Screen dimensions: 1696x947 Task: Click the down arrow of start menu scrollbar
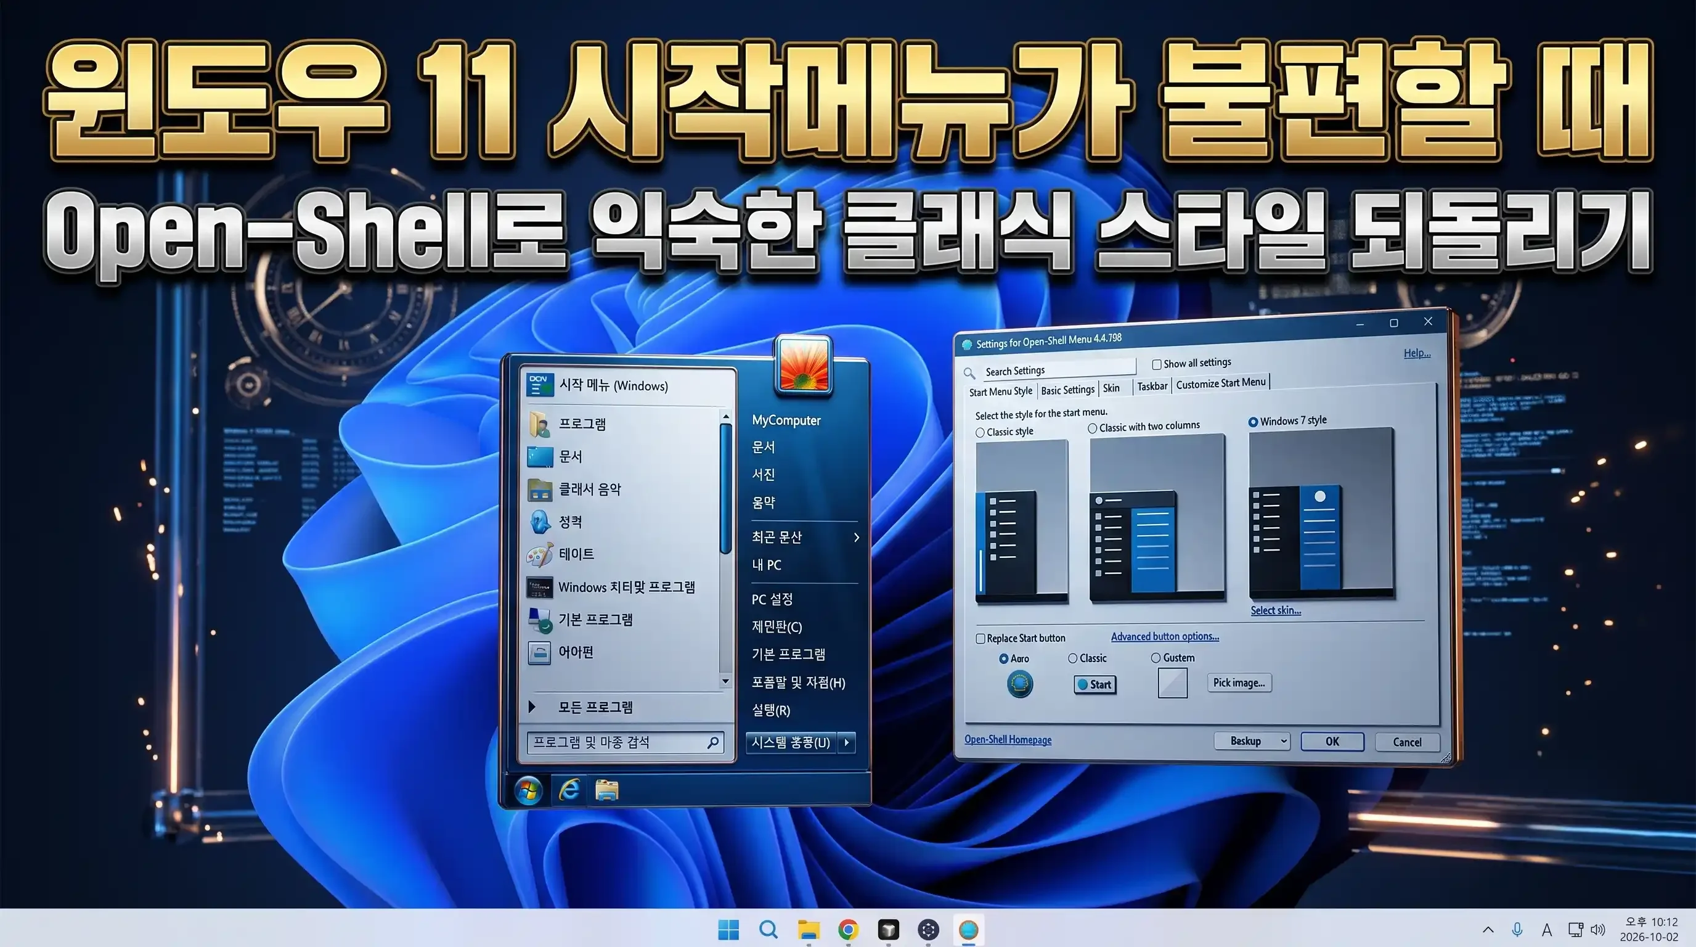(x=725, y=682)
